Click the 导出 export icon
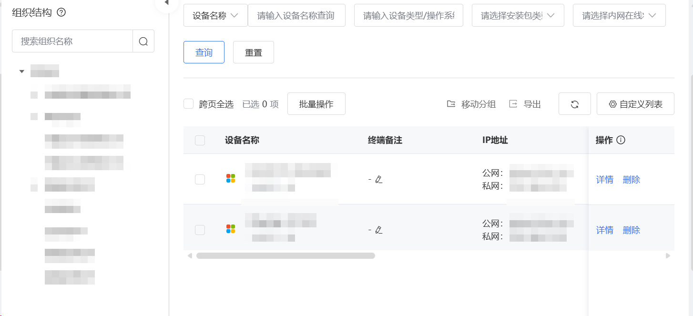This screenshot has width=693, height=316. click(x=513, y=104)
